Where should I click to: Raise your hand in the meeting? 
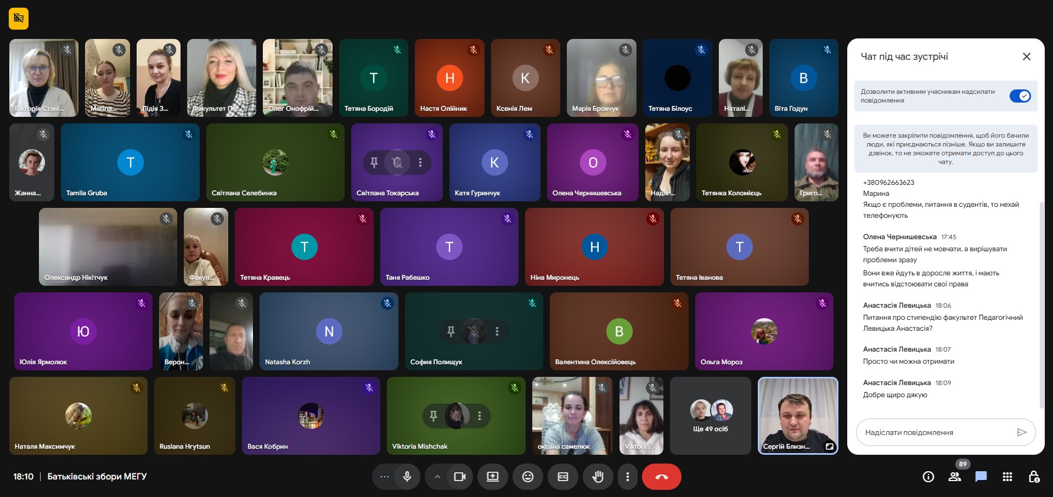598,477
